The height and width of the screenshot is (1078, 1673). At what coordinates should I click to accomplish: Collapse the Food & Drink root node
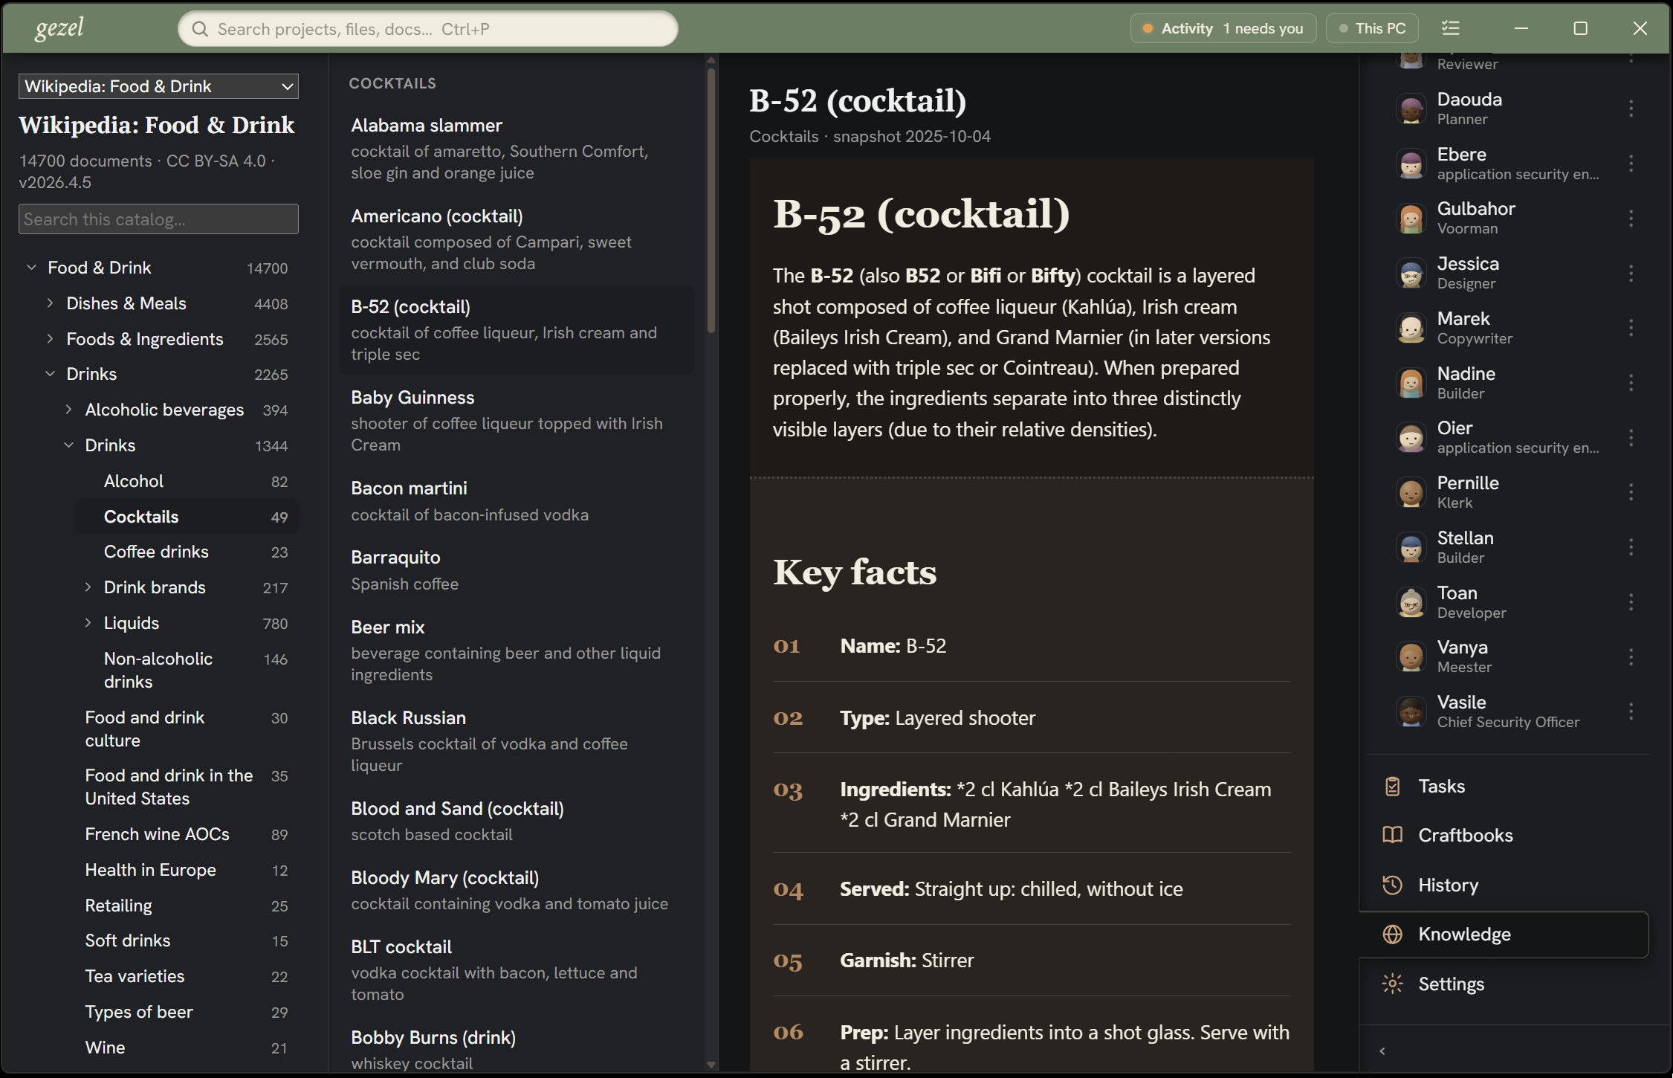click(x=31, y=267)
